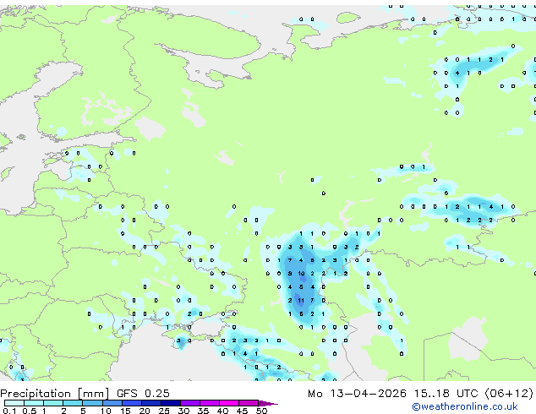Select the 40–45 mm magenta legend swatch
Viewport: 536px width, 414px height.
pos(229,403)
